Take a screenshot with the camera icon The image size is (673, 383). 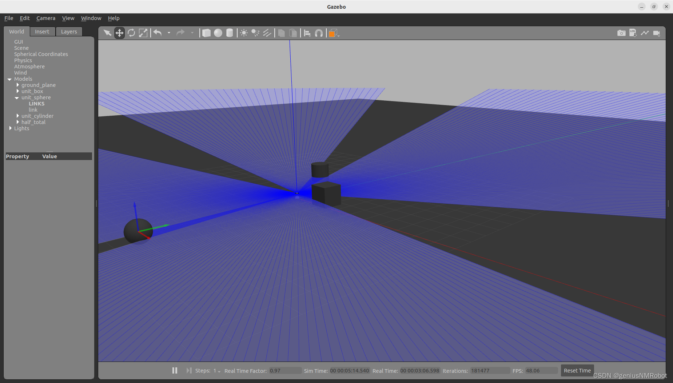tap(621, 33)
